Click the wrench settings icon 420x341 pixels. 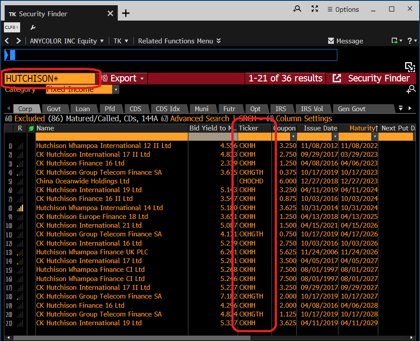(33, 27)
